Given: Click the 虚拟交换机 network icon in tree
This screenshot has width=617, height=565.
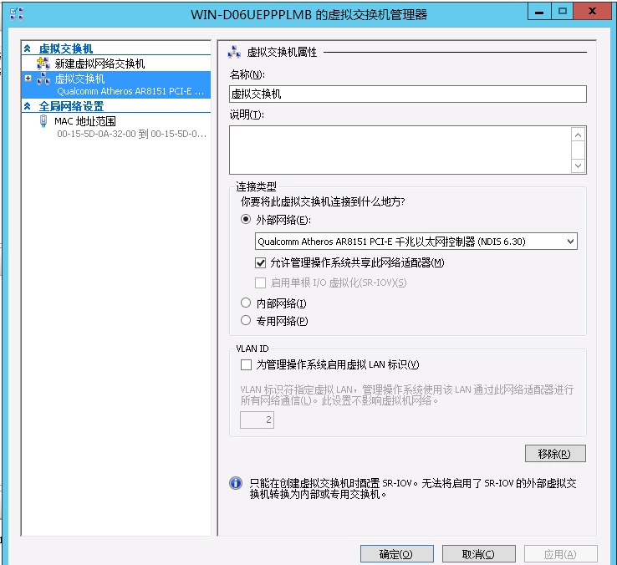Looking at the screenshot, I should tap(43, 79).
